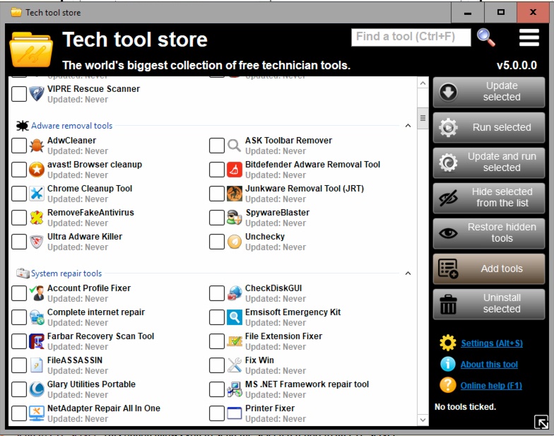Click the Farbar Recovery Scan Tool icon
Image resolution: width=554 pixels, height=436 pixels.
click(x=37, y=341)
